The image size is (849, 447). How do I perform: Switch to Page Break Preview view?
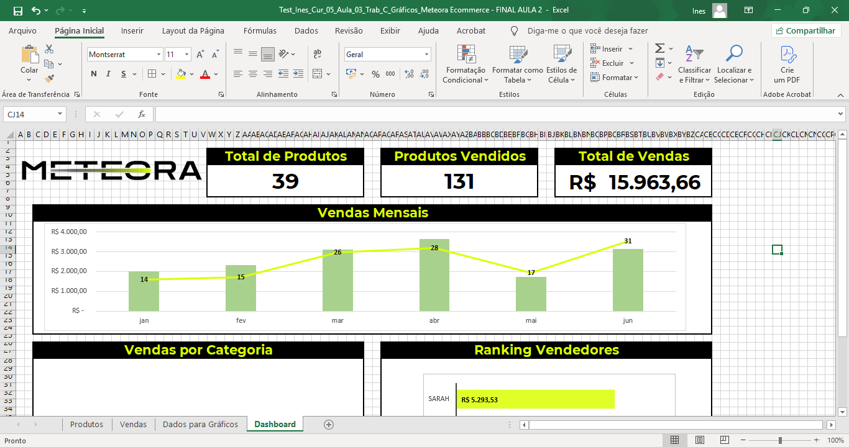click(x=723, y=440)
